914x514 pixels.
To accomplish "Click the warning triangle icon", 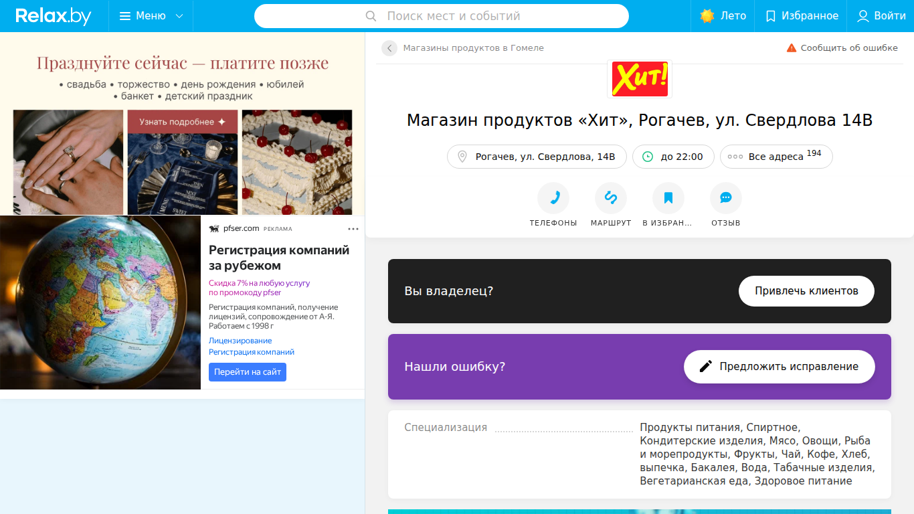I will coord(792,48).
